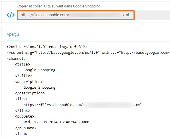Open the Aperçu tab
Screen dimensions: 170x137
point(13,35)
